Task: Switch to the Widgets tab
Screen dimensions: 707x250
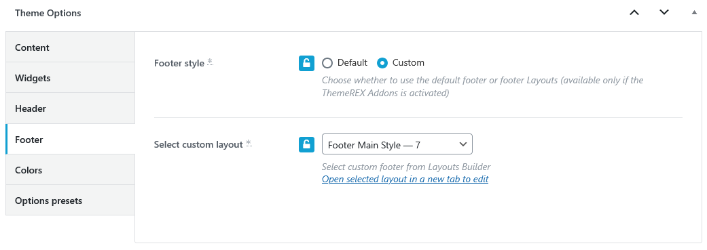Action: 71,77
